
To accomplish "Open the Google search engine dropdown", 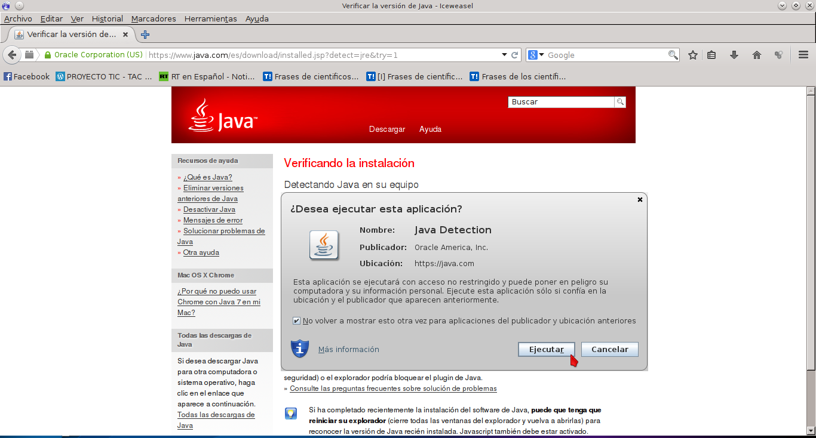I will 536,55.
